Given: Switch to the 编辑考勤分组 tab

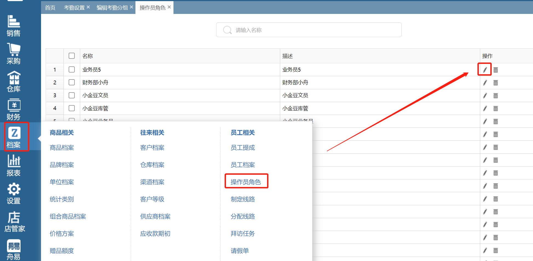Looking at the screenshot, I should pos(112,8).
